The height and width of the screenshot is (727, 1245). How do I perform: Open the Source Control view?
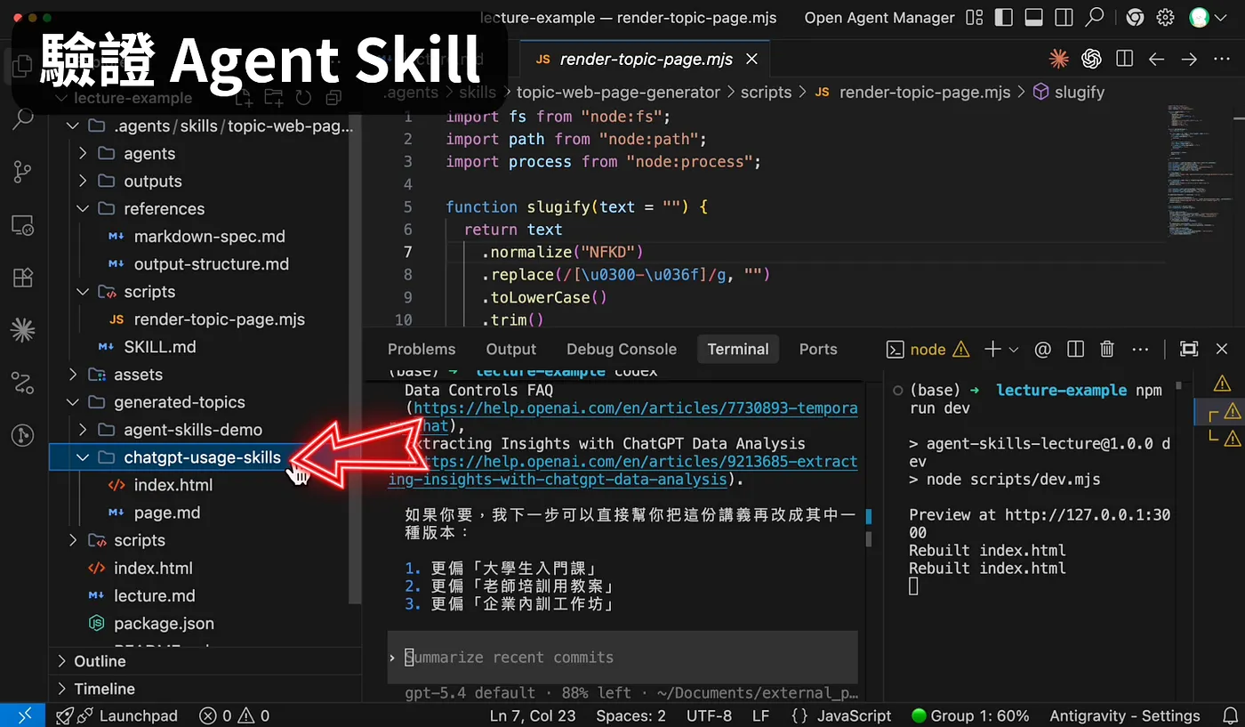[23, 173]
